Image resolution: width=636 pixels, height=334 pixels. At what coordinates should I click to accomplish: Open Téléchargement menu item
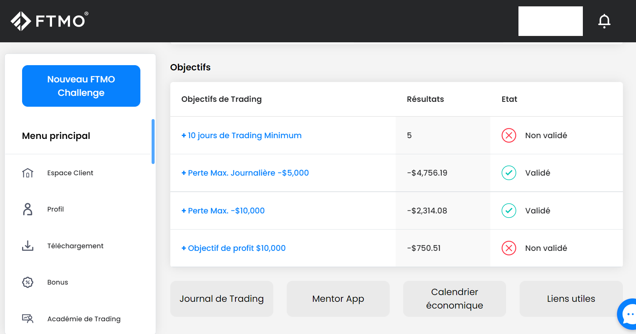click(75, 246)
